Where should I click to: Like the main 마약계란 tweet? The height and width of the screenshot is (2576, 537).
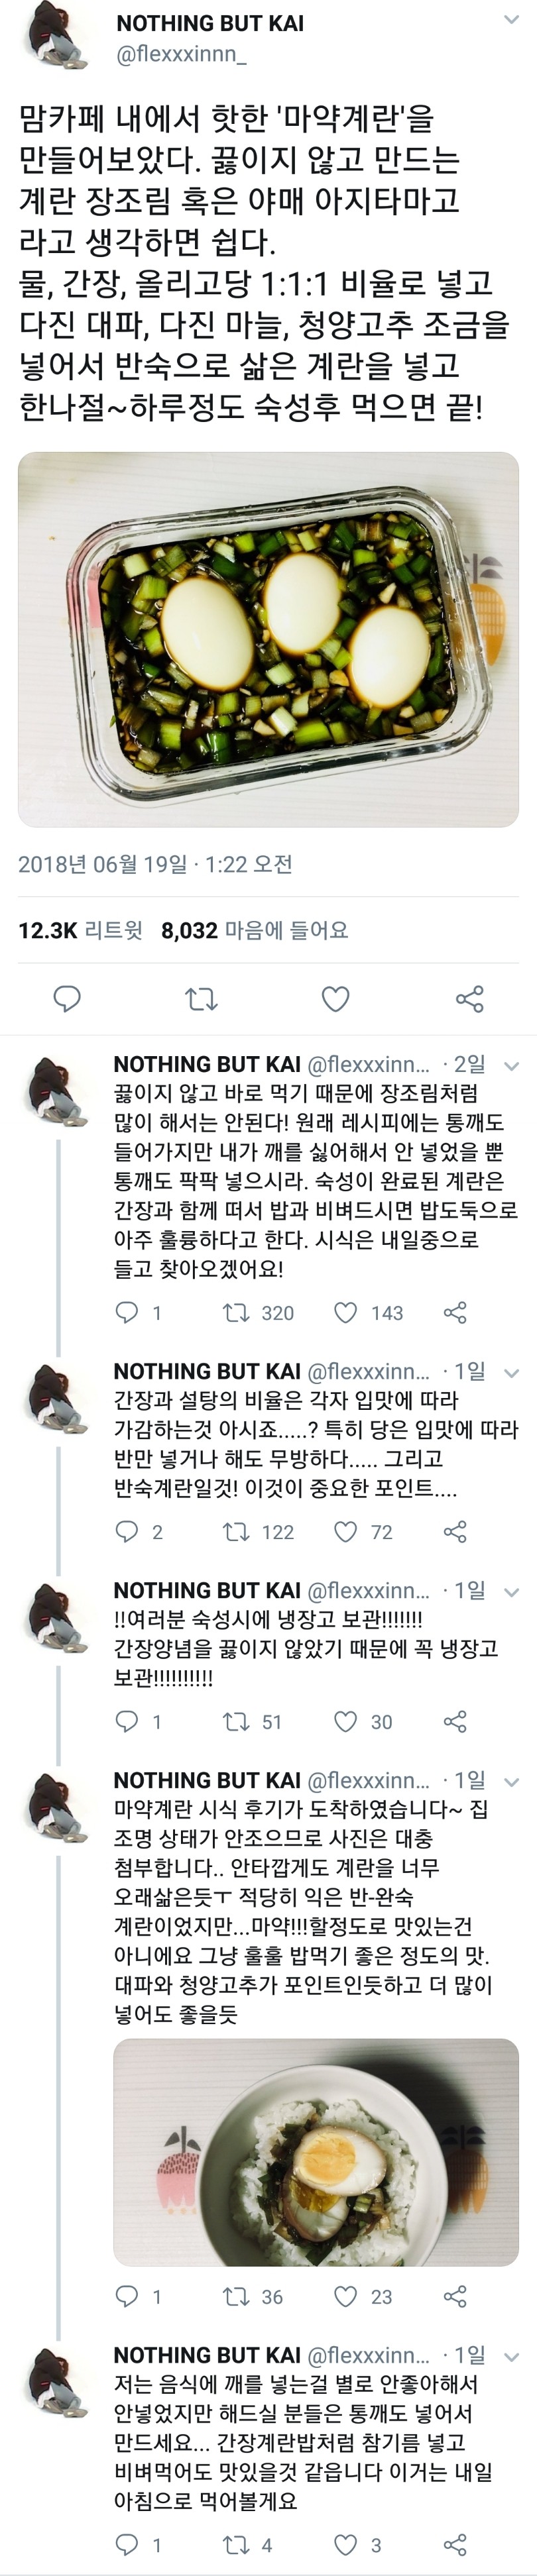pos(335,998)
